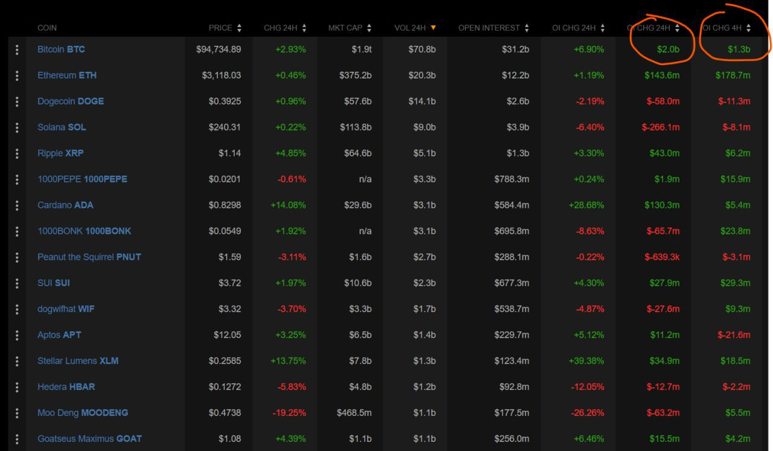Click the Hedera HBAR coin name
Viewport: 773px width, 451px height.
[x=66, y=387]
